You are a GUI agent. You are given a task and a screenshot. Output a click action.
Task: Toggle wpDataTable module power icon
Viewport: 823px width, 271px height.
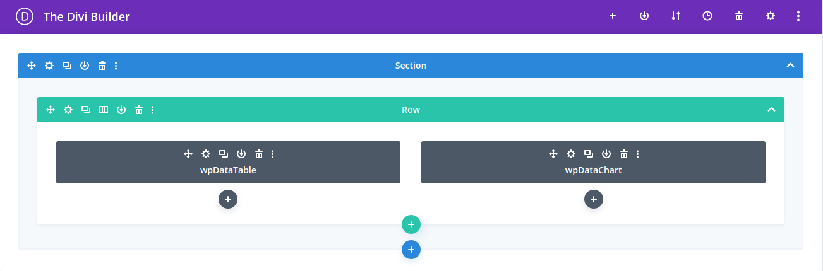click(241, 154)
